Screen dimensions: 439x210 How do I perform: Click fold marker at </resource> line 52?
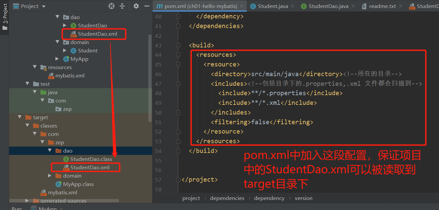[178, 132]
